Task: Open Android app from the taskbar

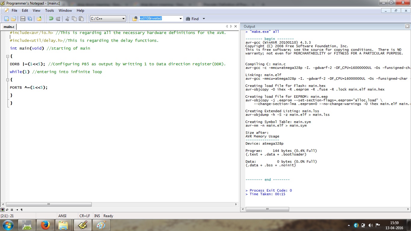Action: (x=27, y=225)
